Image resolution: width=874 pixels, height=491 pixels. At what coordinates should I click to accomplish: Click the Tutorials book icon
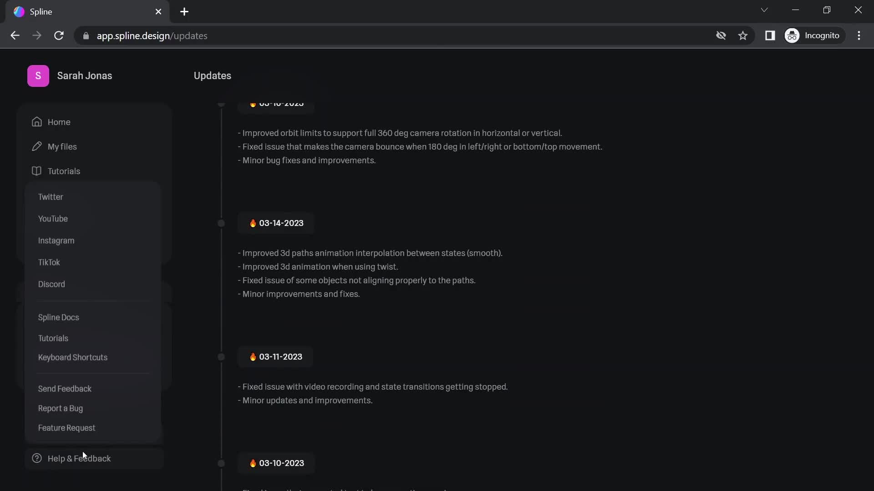click(36, 171)
